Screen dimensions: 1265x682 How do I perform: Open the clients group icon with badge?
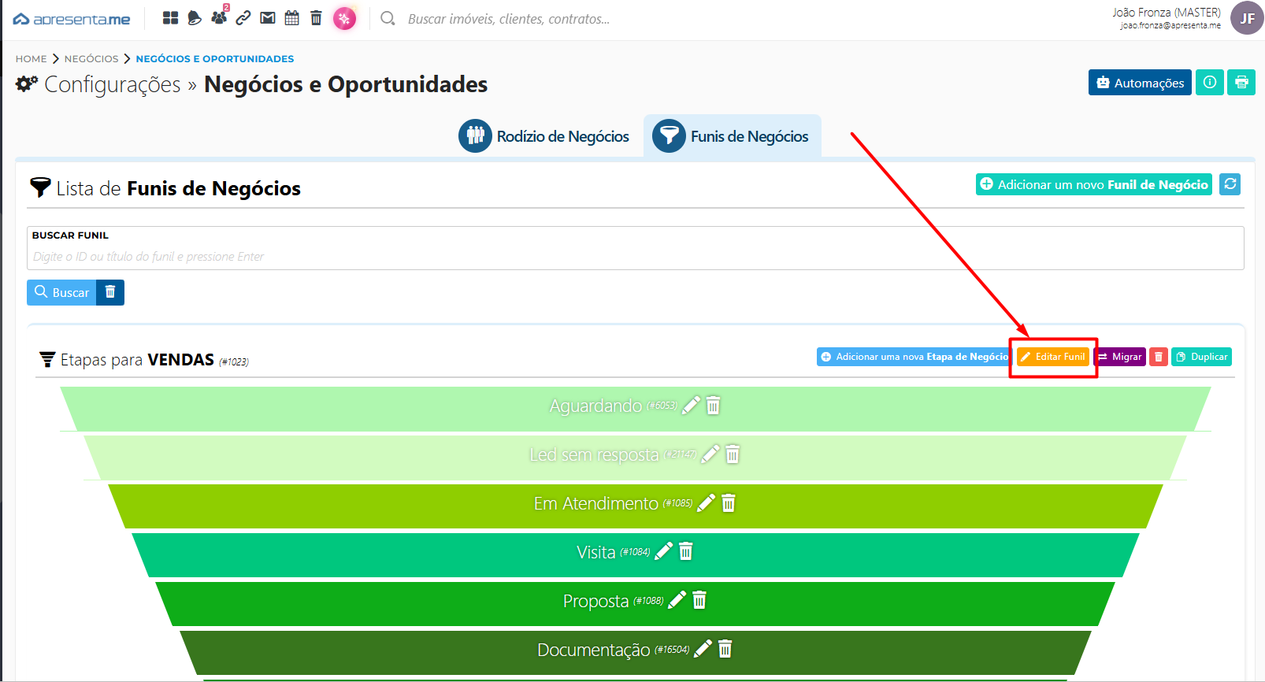click(219, 17)
